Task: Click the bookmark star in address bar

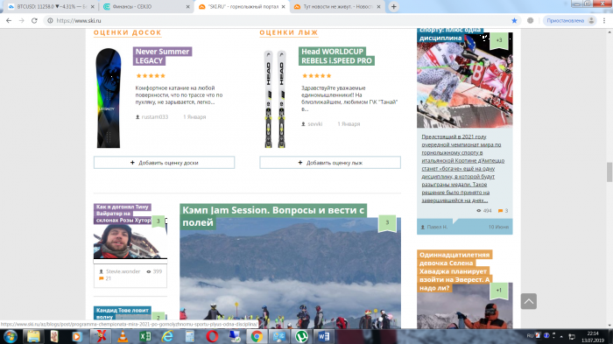Action: [515, 21]
